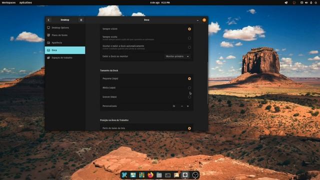320x180 pixels.
Task: Click the Exibir a Dock no monitor label
Action: [115, 56]
